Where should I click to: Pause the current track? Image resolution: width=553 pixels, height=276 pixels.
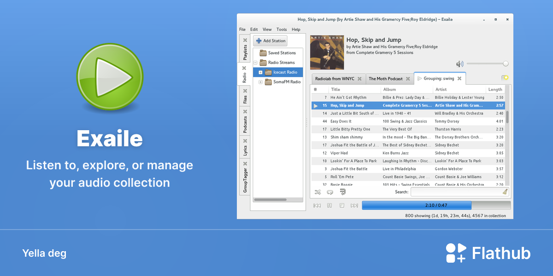(x=329, y=206)
